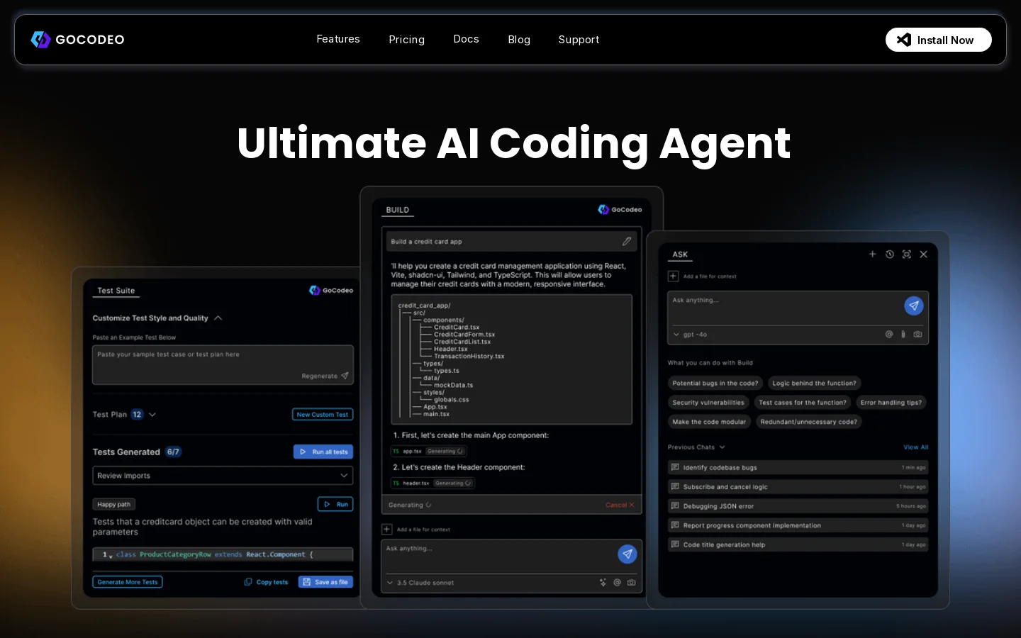Collapse the Previous Chats list
Screen dimensions: 1021x638
pyautogui.click(x=722, y=447)
